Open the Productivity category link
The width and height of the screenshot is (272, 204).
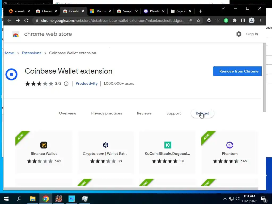coord(87,84)
